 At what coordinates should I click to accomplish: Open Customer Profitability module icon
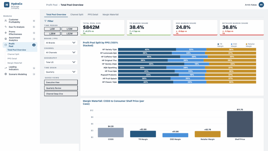[x=6, y=21]
